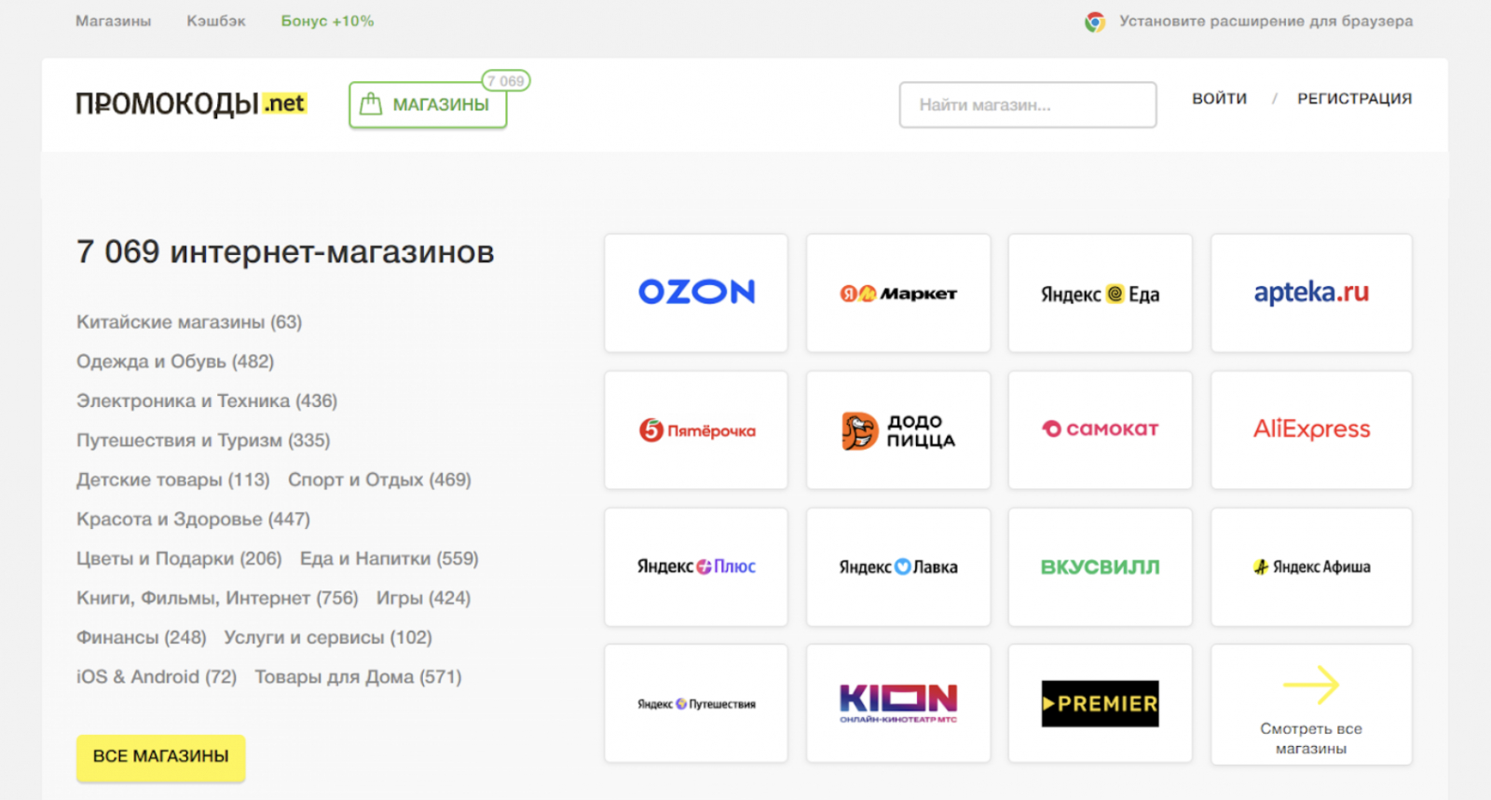Open category Детские товары (113)
The image size is (1491, 800).
click(x=173, y=480)
